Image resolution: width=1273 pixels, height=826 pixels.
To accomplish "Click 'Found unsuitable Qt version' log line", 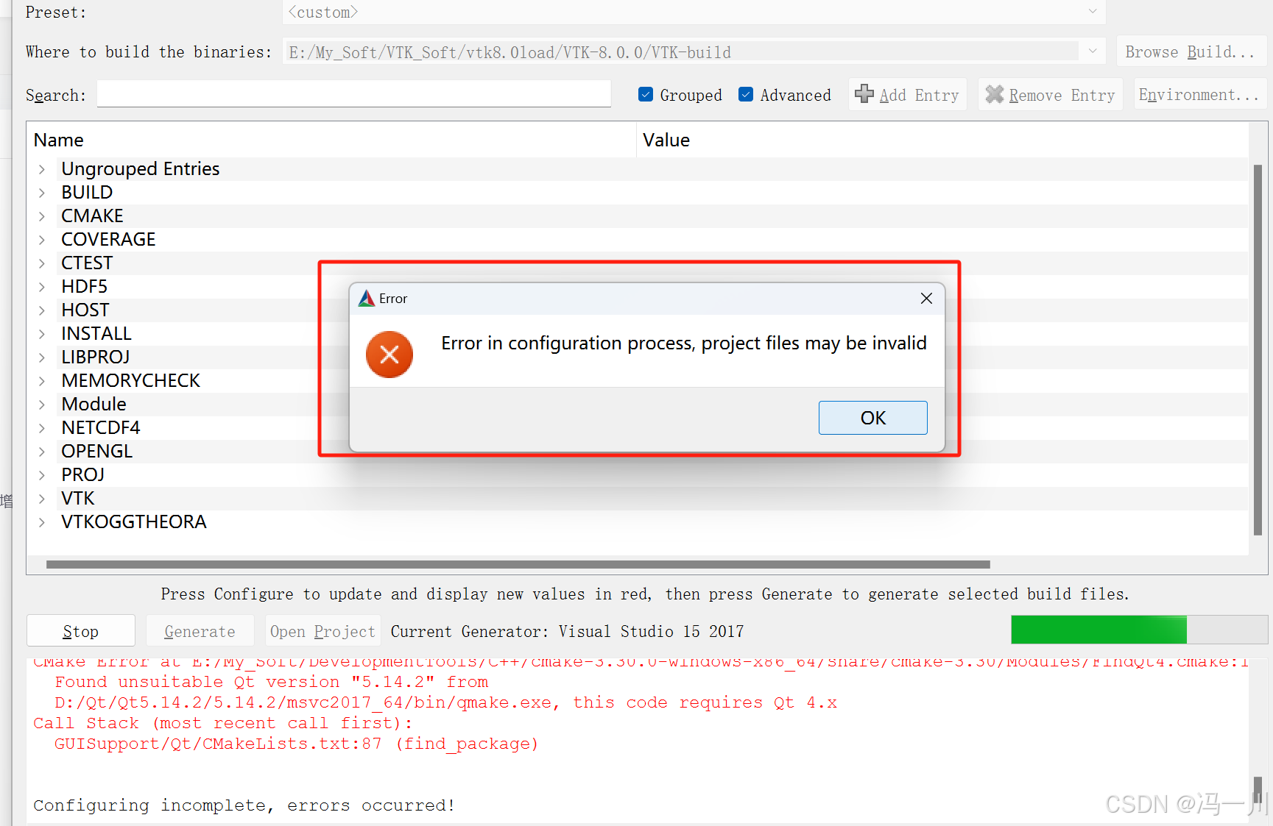I will pos(272,682).
